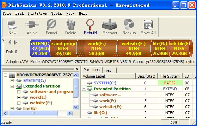Viewport: 197px width, 126px height.
Task: Click website(F:) drive icon in tree
Action: coord(25,103)
